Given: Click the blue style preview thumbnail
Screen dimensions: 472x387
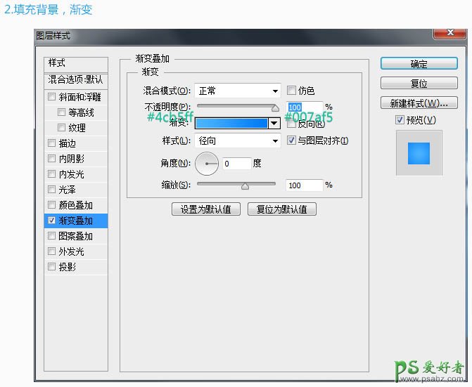Looking at the screenshot, I should (419, 152).
